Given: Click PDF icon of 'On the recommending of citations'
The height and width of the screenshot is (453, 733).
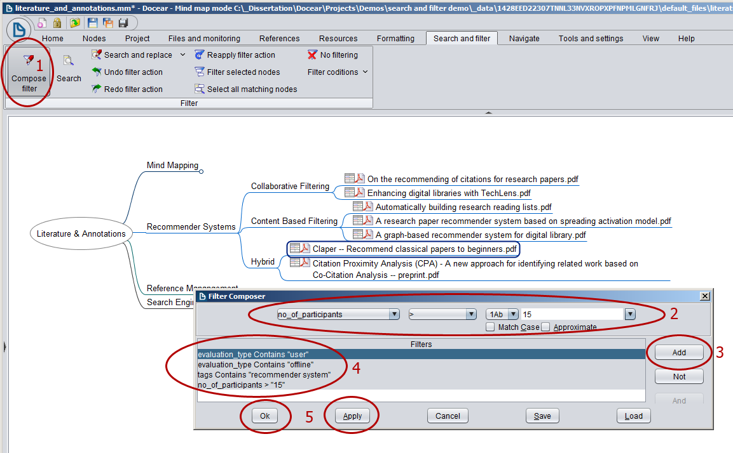Looking at the screenshot, I should pos(360,178).
